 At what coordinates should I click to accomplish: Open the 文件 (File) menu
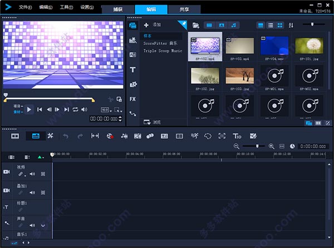tap(25, 7)
